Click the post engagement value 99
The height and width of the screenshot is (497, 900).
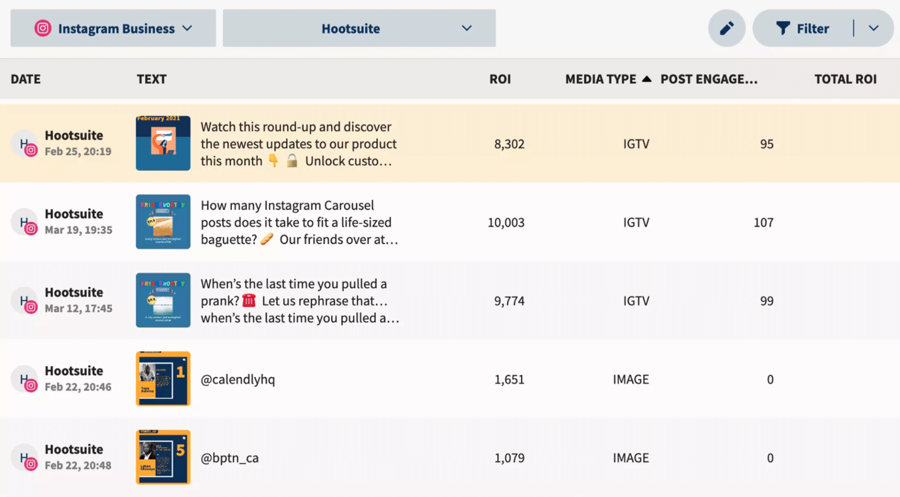(766, 301)
